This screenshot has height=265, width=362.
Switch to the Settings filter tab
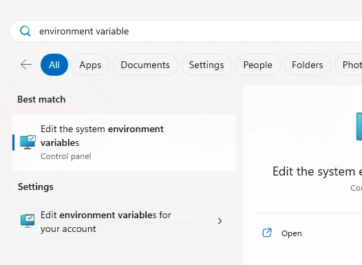click(206, 65)
